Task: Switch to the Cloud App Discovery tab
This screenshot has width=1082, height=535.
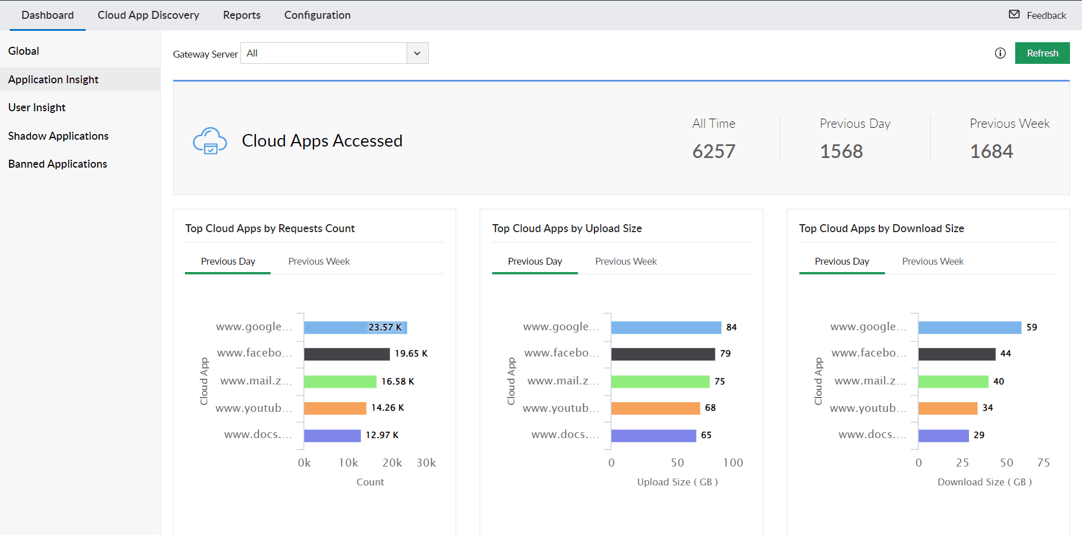Action: (148, 15)
